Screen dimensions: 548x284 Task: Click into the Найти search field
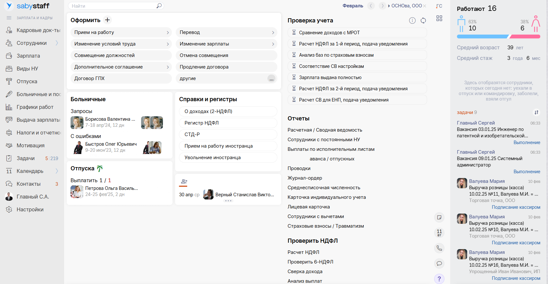tap(112, 6)
